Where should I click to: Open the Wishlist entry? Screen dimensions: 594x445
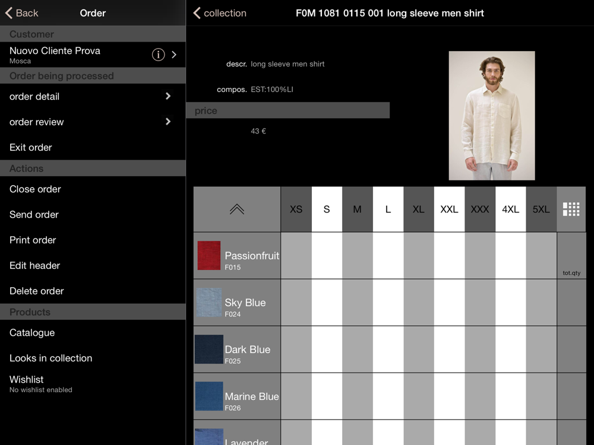tap(93, 383)
